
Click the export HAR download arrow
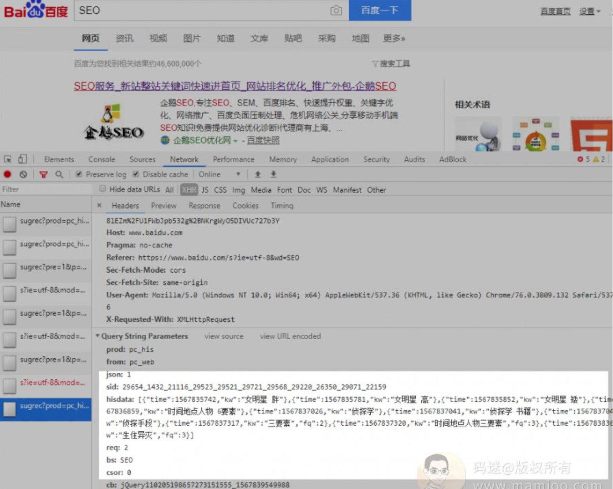pos(273,174)
